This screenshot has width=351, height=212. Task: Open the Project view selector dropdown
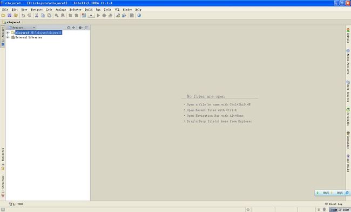[x=22, y=28]
